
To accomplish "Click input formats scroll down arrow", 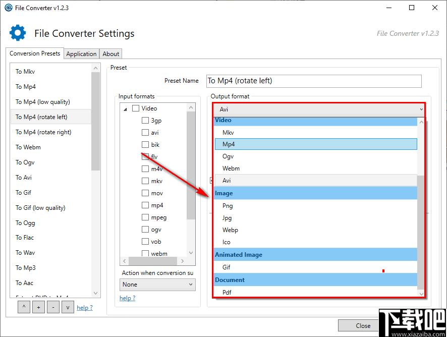I will pyautogui.click(x=191, y=253).
